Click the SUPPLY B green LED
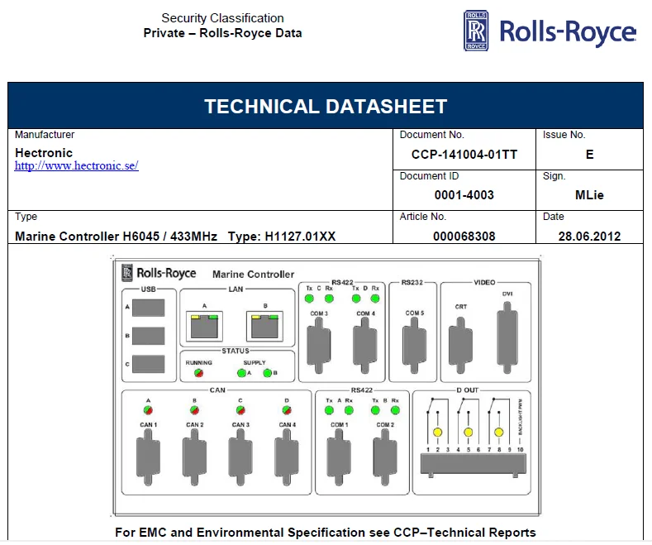Screen dimensions: 652x545 click(x=268, y=373)
